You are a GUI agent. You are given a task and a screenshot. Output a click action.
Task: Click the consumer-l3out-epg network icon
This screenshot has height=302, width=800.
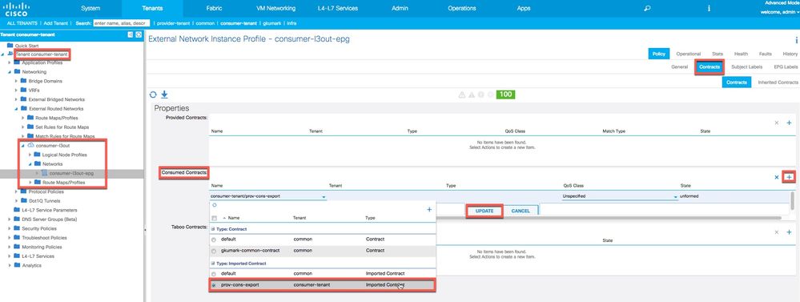(x=44, y=173)
